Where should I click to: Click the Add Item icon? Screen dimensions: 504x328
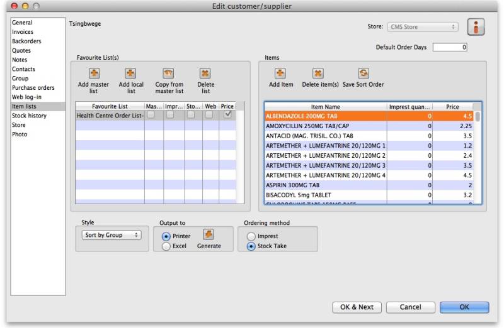tap(280, 74)
